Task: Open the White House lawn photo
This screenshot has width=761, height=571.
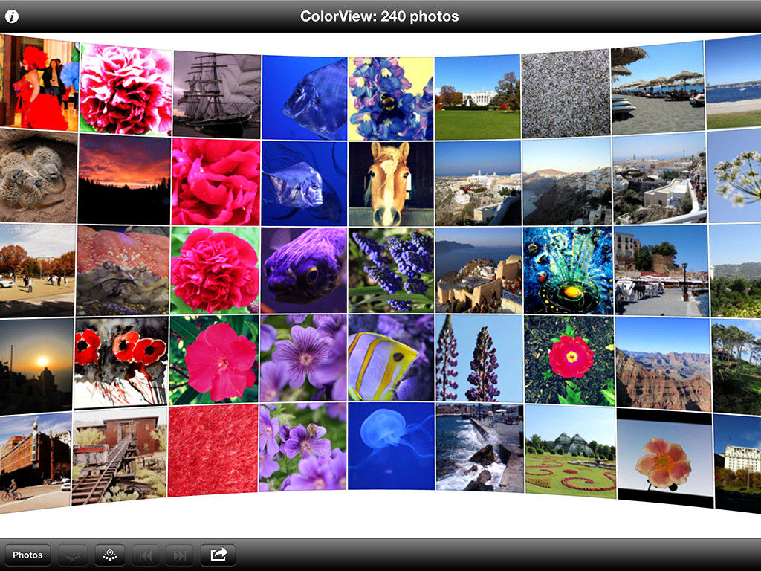Action: (478, 97)
